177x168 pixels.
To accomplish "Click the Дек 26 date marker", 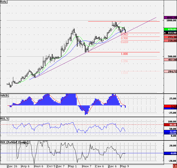I will (x=12, y=166).
